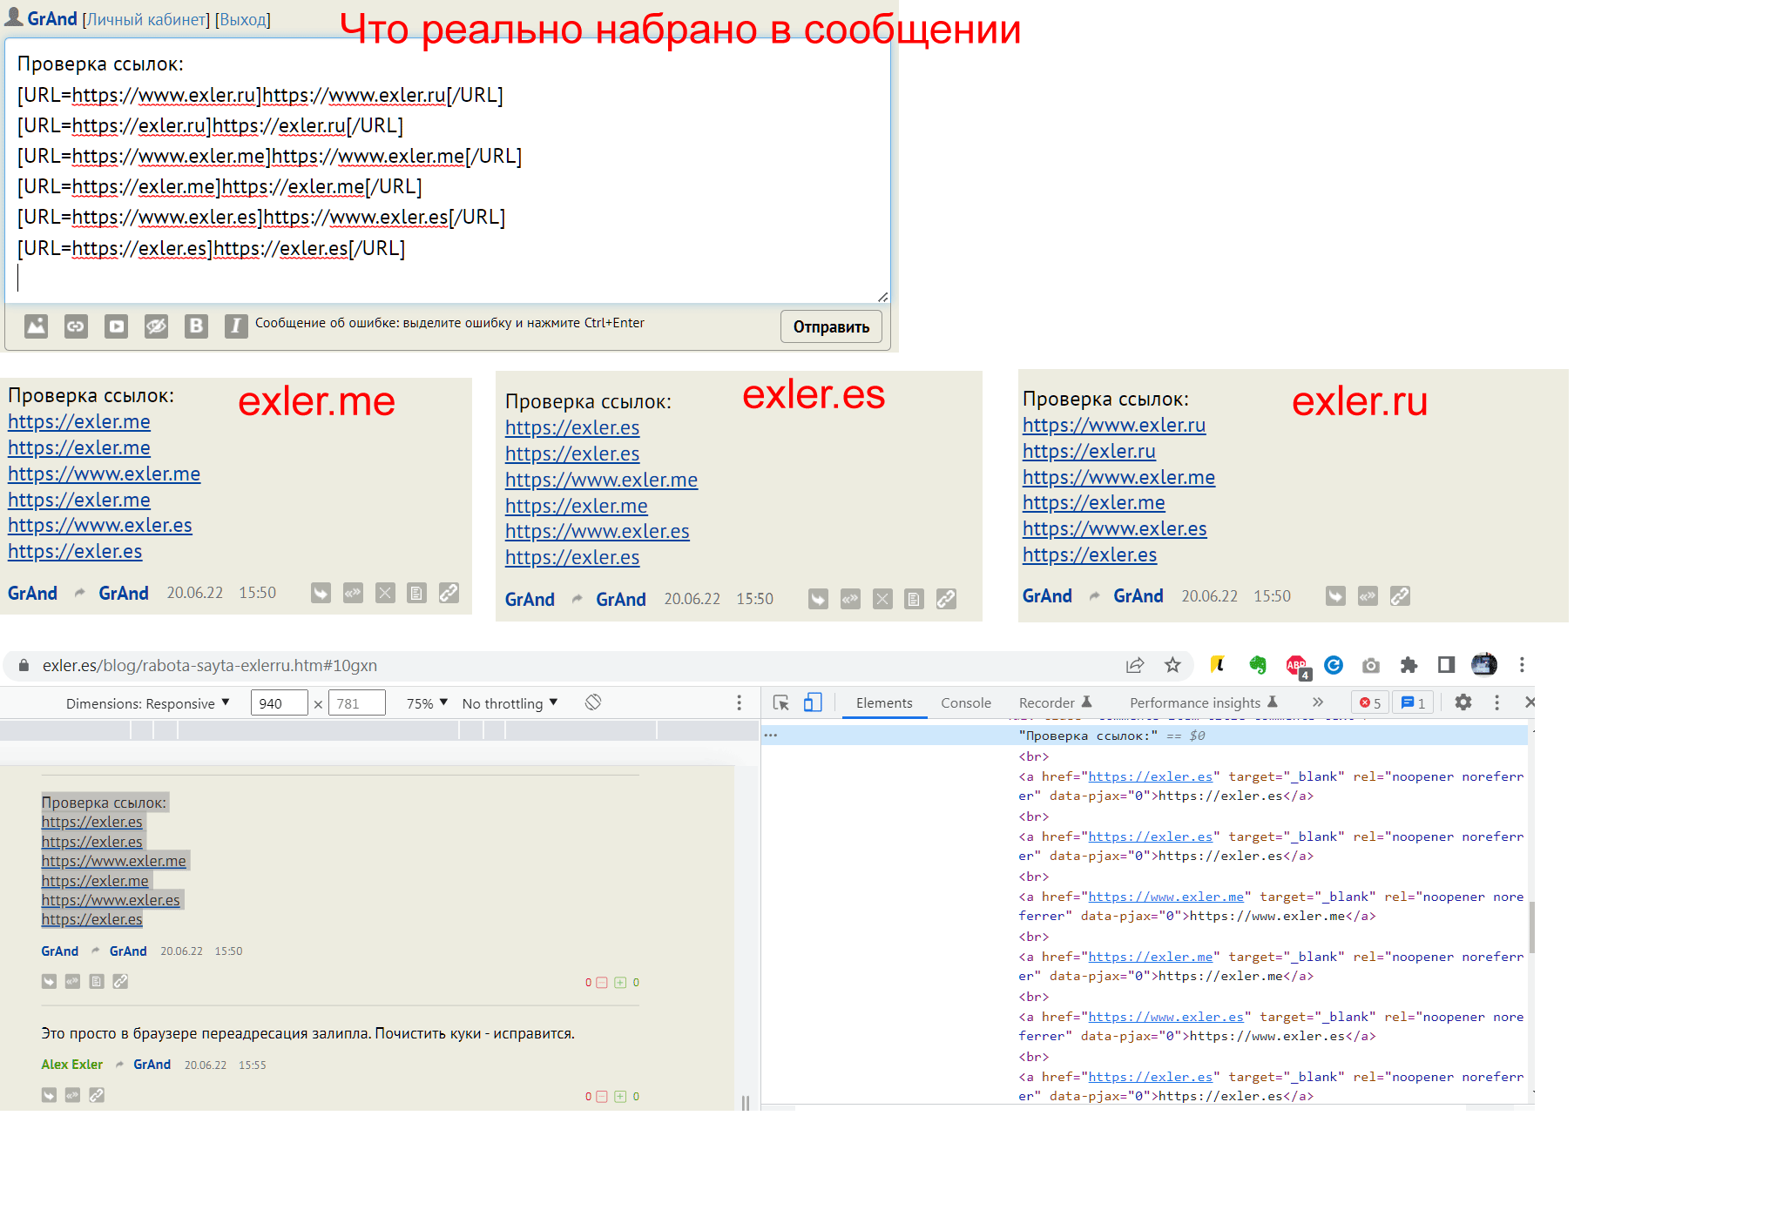1770x1223 pixels.
Task: Click the rotate viewport icon
Action: coord(593,702)
